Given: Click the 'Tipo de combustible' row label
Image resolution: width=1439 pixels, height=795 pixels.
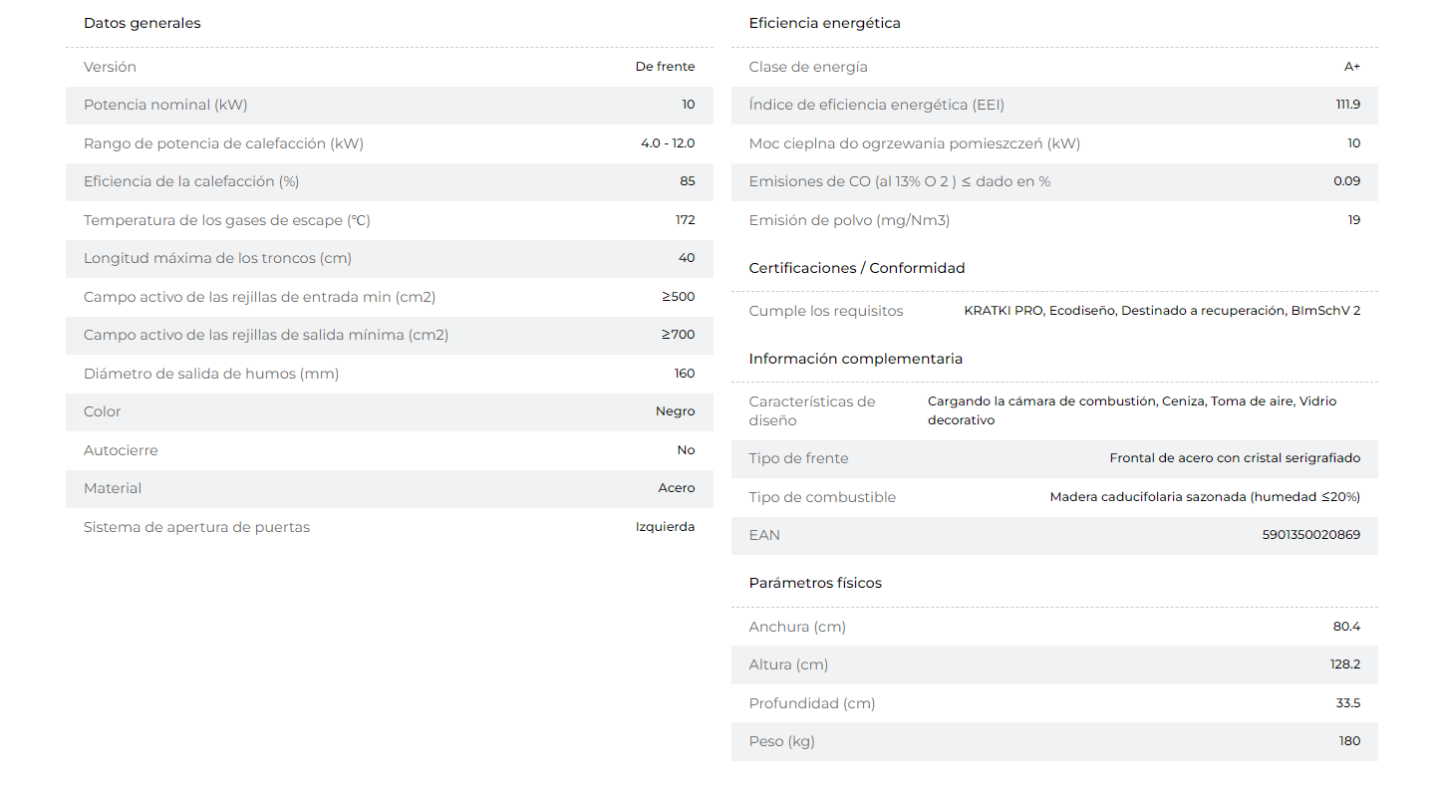Looking at the screenshot, I should coord(822,497).
